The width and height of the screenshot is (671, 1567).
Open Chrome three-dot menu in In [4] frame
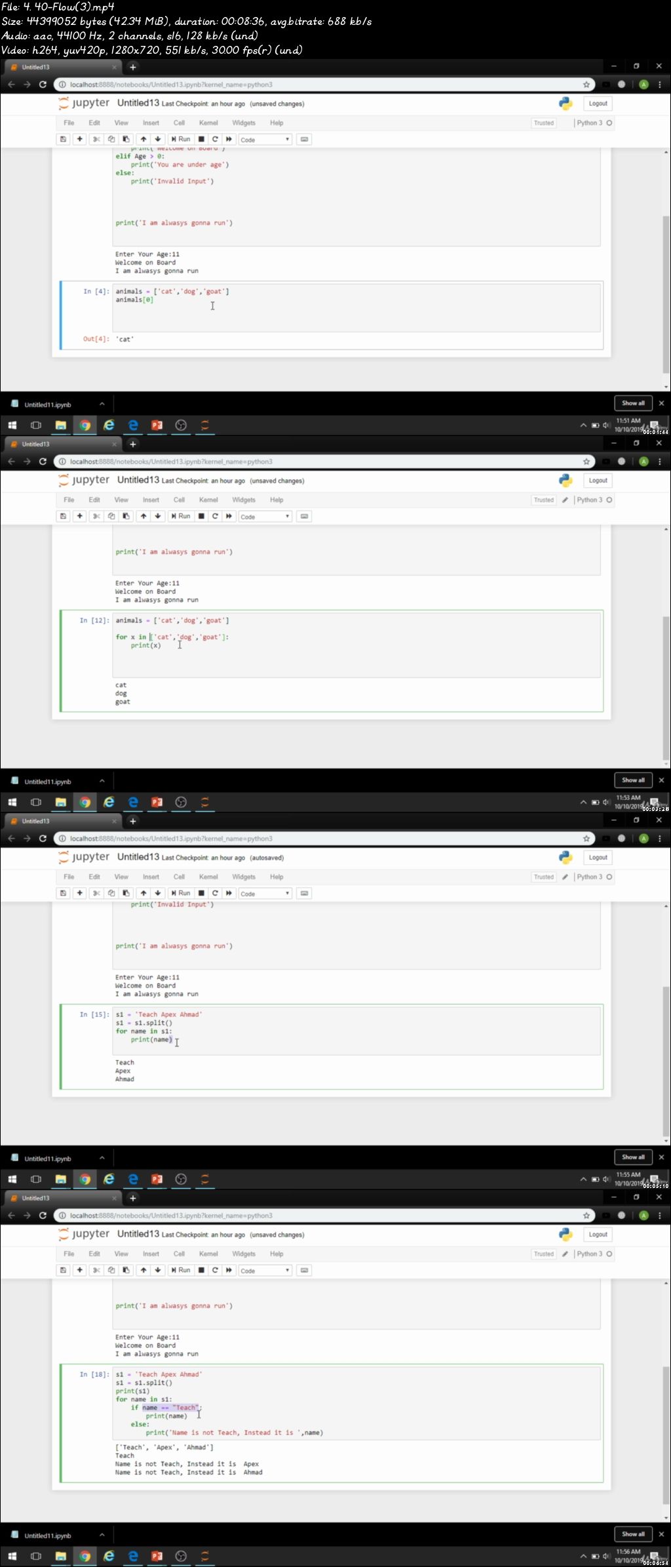coord(659,85)
